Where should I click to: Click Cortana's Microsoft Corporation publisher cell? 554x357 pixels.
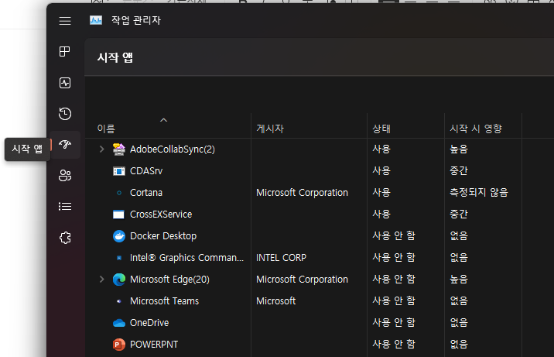[302, 193]
